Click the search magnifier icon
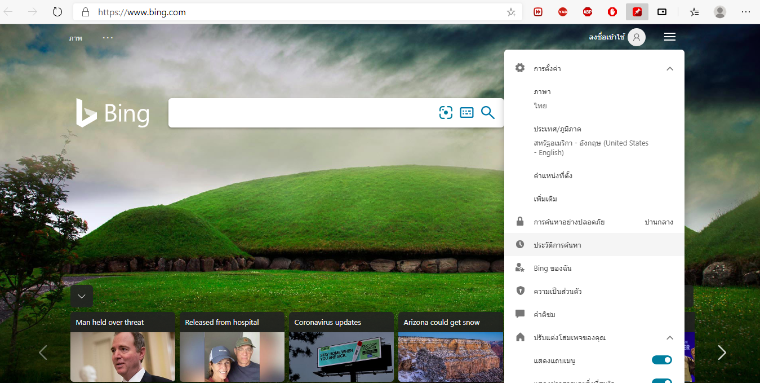This screenshot has width=760, height=383. [x=488, y=112]
